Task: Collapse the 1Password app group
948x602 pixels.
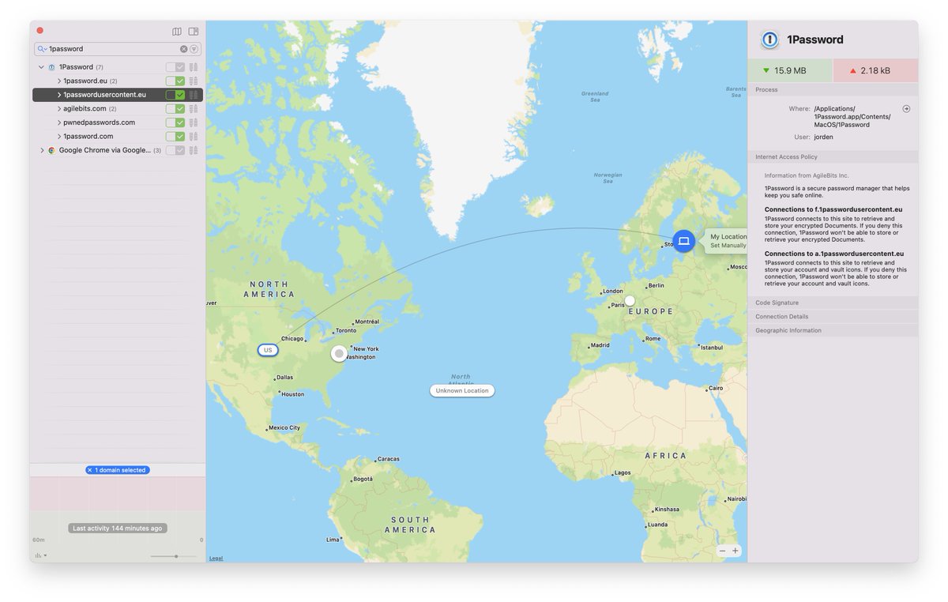Action: [41, 67]
